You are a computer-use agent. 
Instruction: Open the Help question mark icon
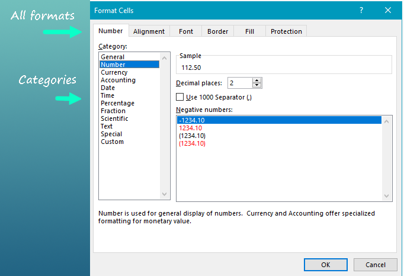click(361, 10)
